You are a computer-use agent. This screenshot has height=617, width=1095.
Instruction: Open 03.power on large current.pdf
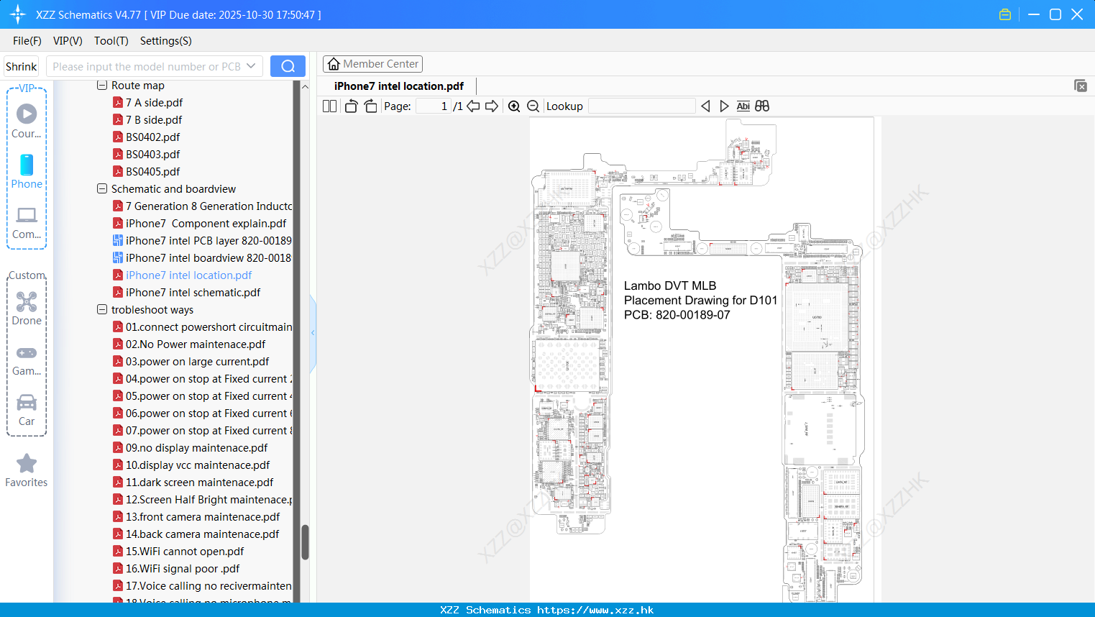pos(191,362)
